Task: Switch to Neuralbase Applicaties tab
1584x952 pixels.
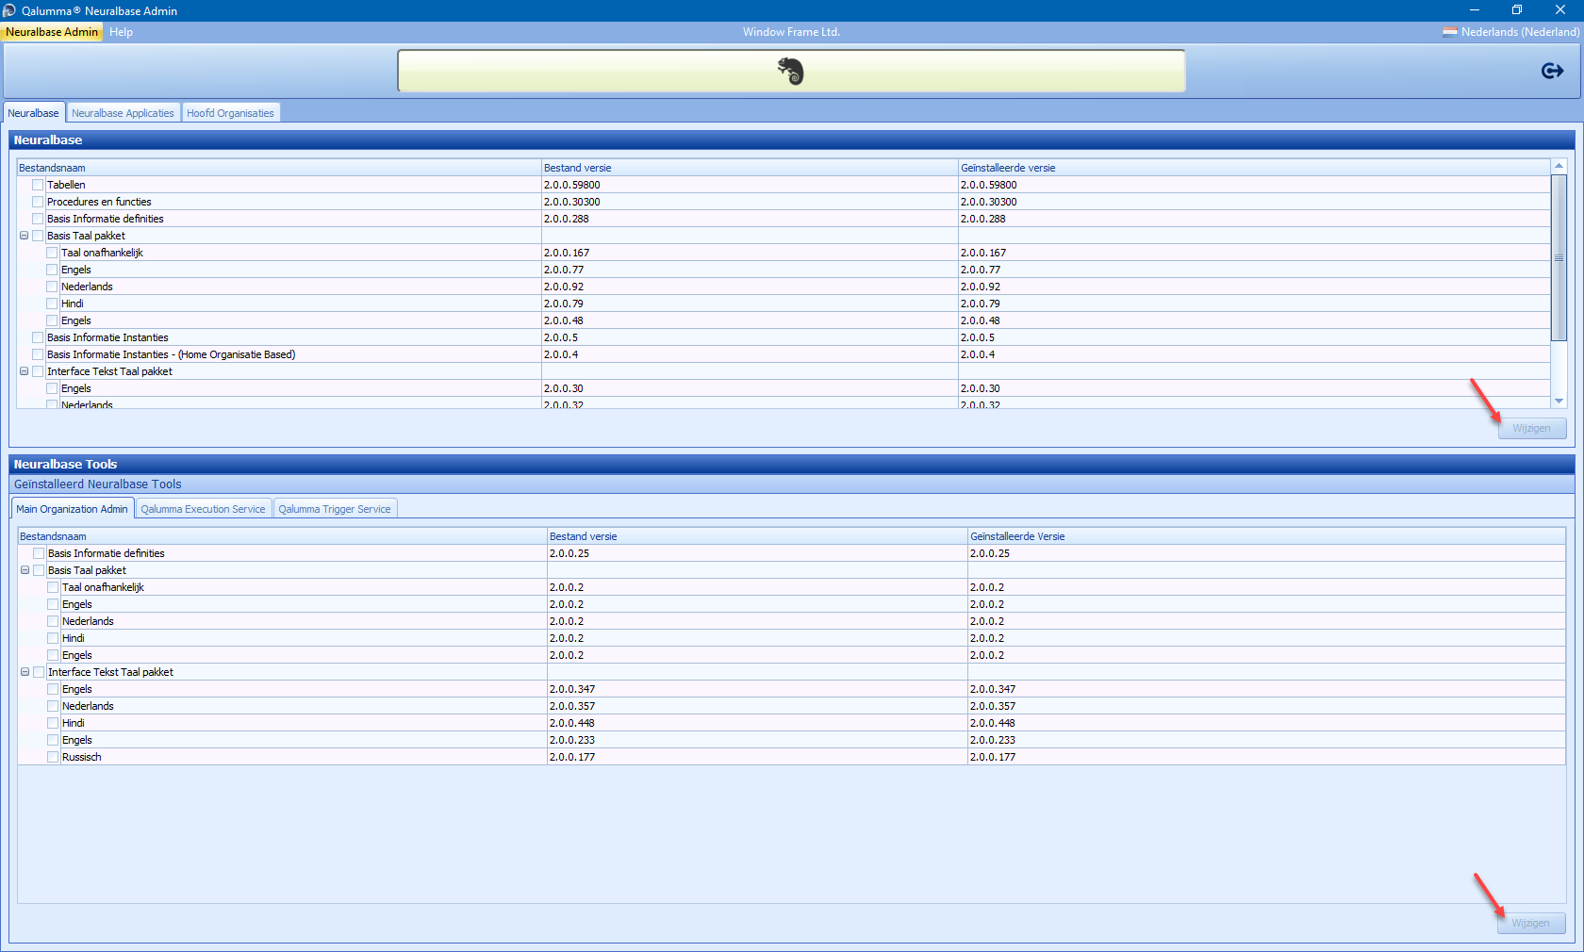Action: pos(123,113)
